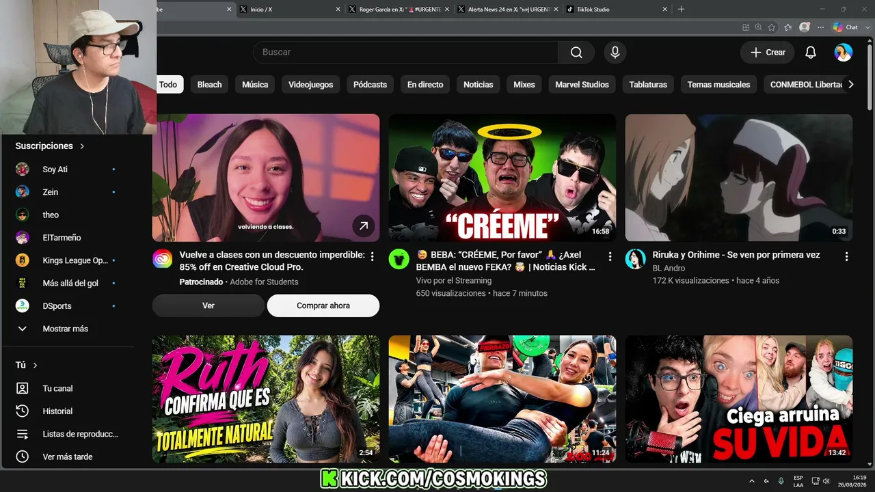875x492 pixels.
Task: Open the CRÉEME video thumbnail
Action: tap(502, 178)
